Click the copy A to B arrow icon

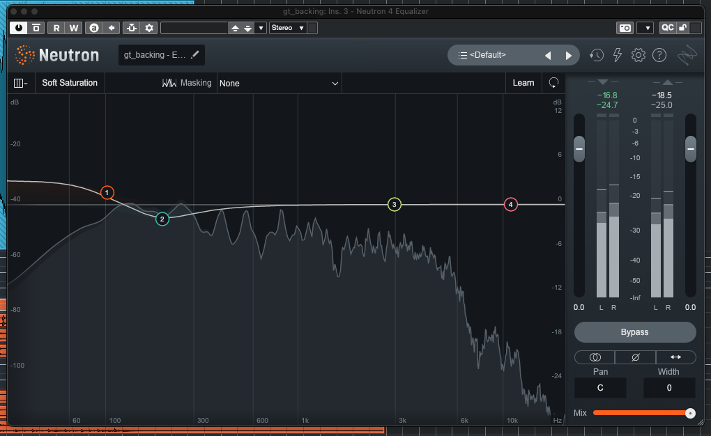pos(111,28)
